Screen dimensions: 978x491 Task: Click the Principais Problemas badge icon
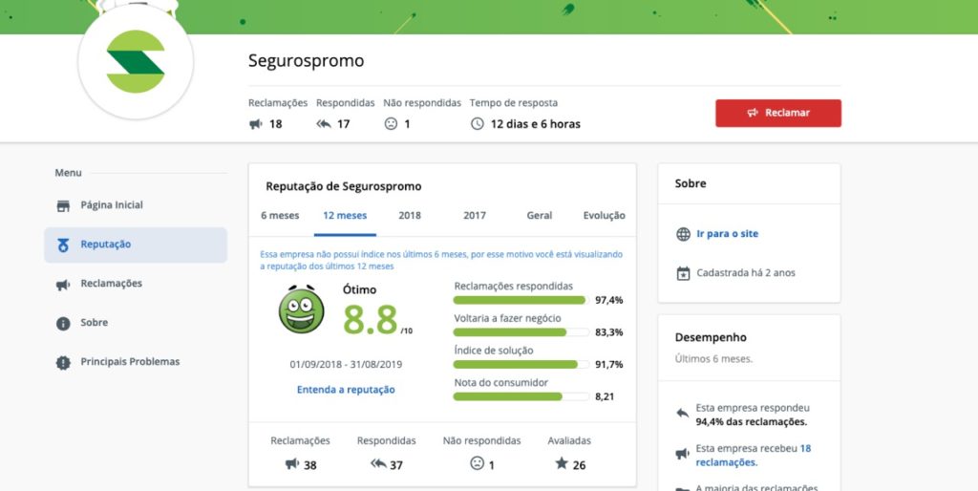click(x=63, y=362)
